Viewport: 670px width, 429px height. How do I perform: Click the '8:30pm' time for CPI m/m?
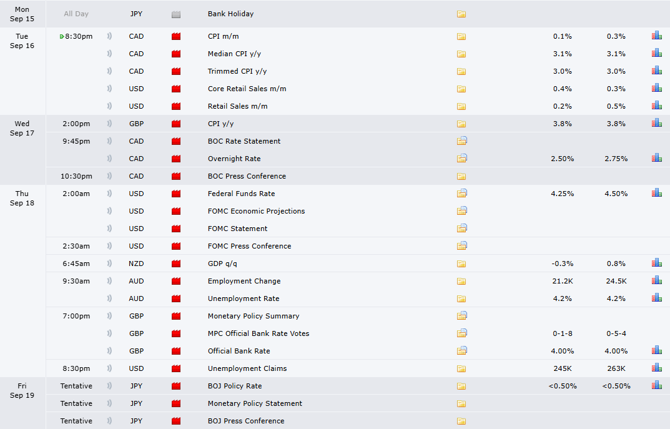(79, 36)
